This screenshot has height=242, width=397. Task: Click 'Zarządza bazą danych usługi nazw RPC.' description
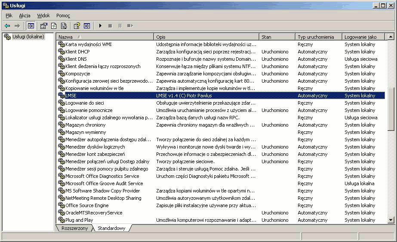tap(198, 118)
